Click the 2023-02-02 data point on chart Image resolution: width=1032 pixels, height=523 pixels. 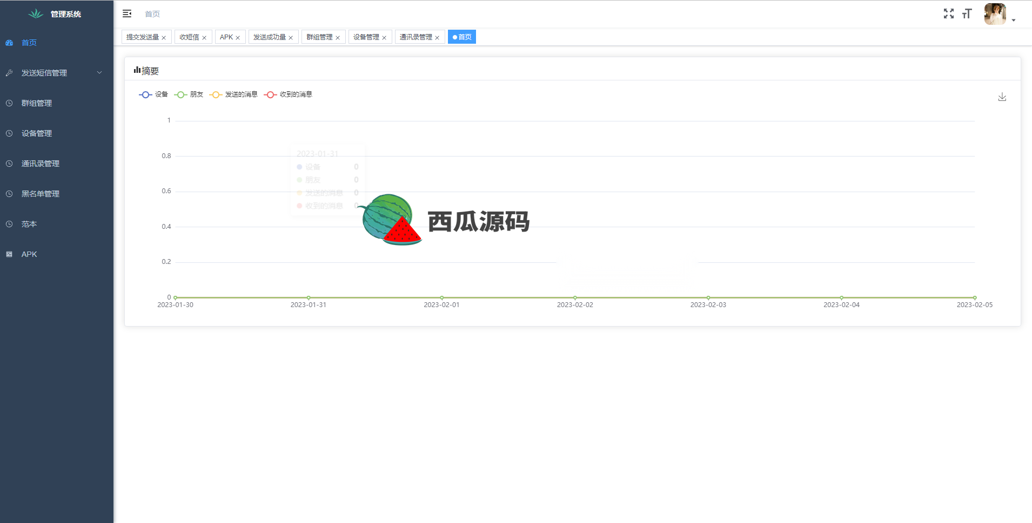coord(575,297)
